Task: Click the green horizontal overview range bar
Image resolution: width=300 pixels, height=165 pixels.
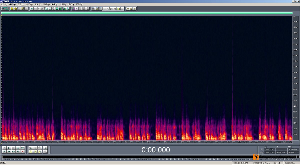Action: tap(147, 13)
